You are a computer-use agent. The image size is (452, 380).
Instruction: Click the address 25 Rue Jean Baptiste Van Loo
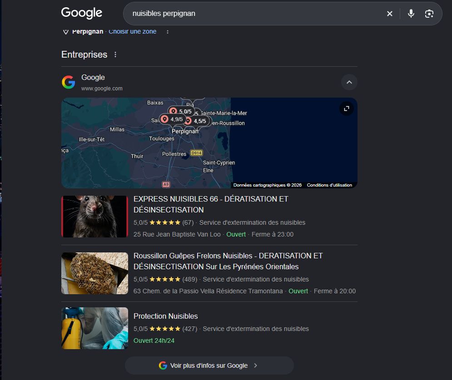[177, 234]
